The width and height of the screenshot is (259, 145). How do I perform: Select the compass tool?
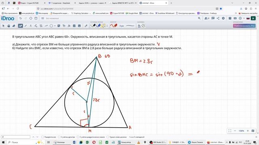[x=31, y=26]
